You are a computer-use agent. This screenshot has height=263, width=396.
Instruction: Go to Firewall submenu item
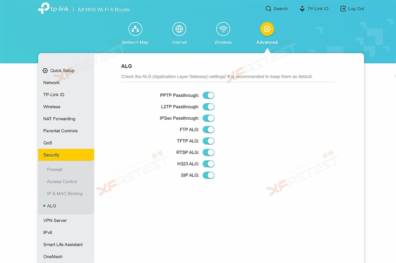click(x=55, y=170)
